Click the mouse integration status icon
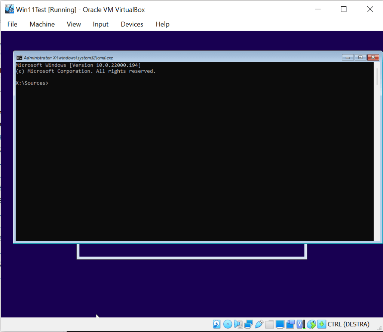Viewport: 383px width, 332px height. [312, 324]
